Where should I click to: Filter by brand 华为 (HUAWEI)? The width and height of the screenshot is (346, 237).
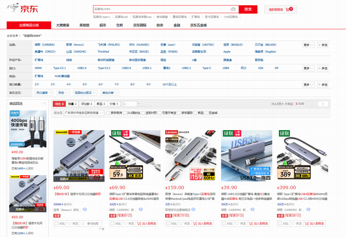[139, 45]
